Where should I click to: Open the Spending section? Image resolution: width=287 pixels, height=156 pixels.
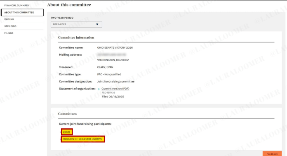[10, 26]
